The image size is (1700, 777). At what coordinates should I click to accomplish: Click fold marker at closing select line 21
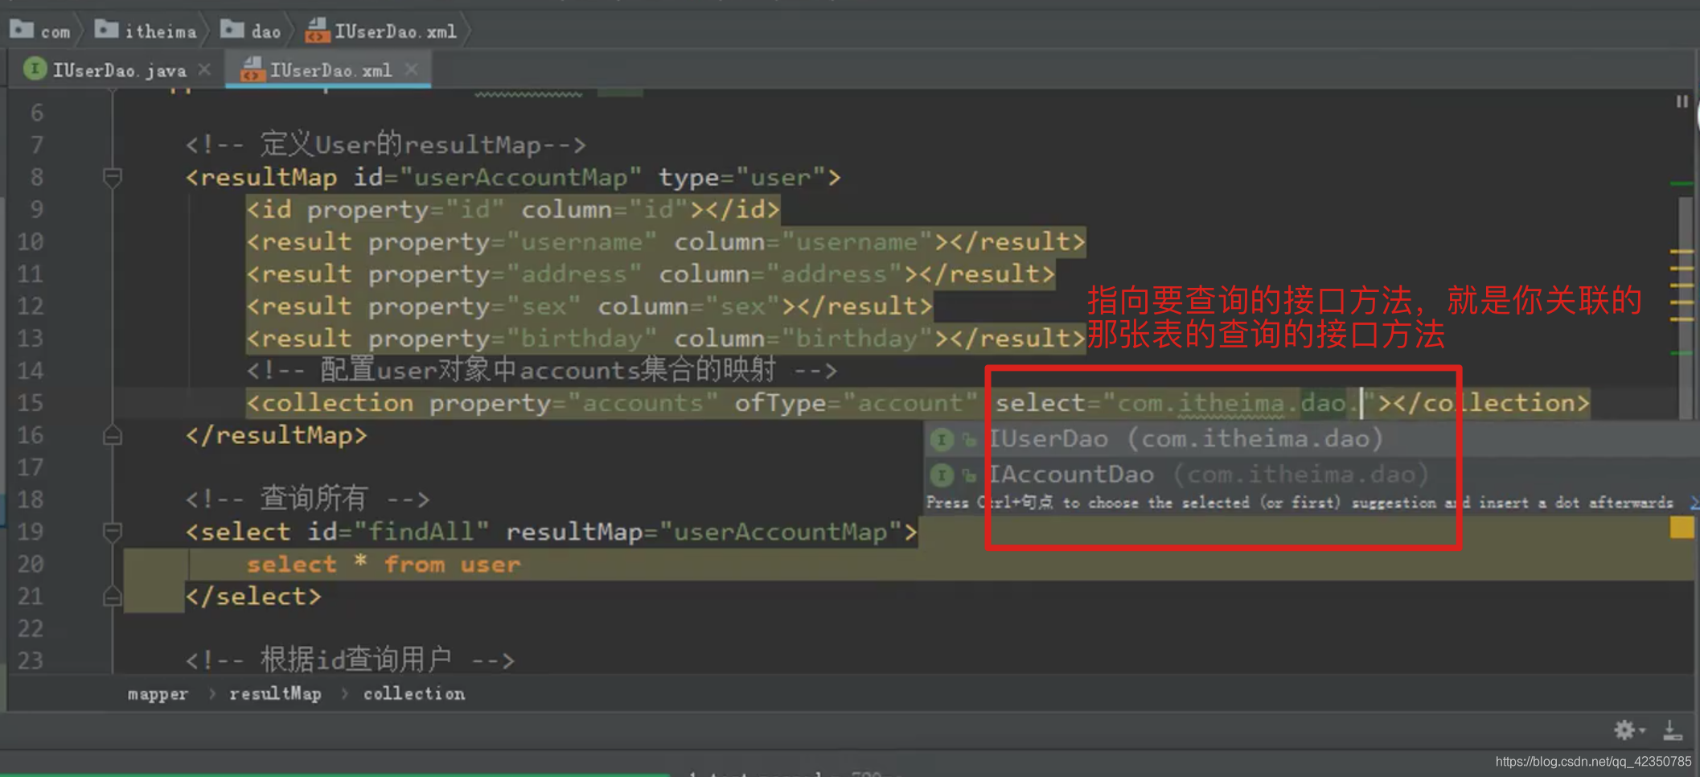[113, 596]
